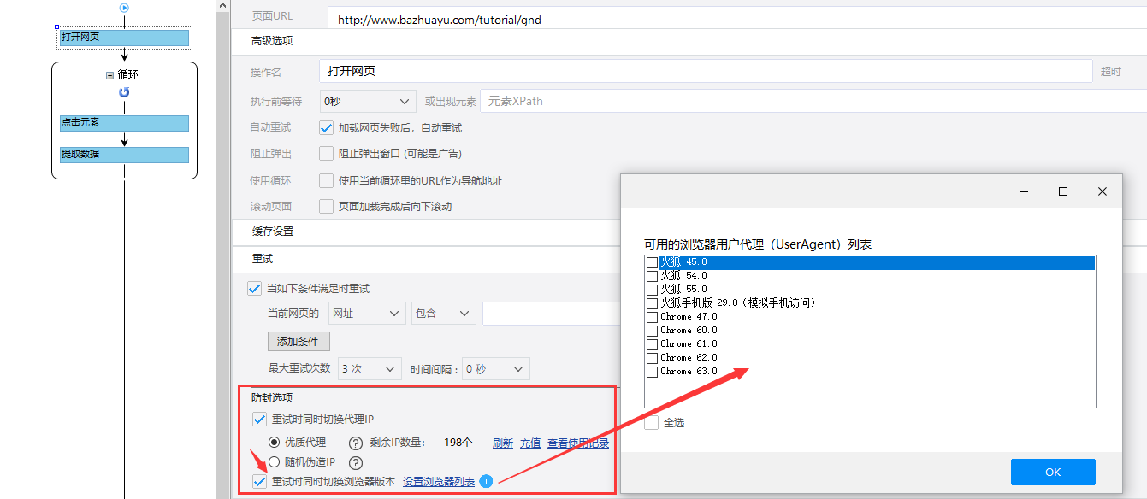Open the 缓存设置 section header

pyautogui.click(x=273, y=232)
